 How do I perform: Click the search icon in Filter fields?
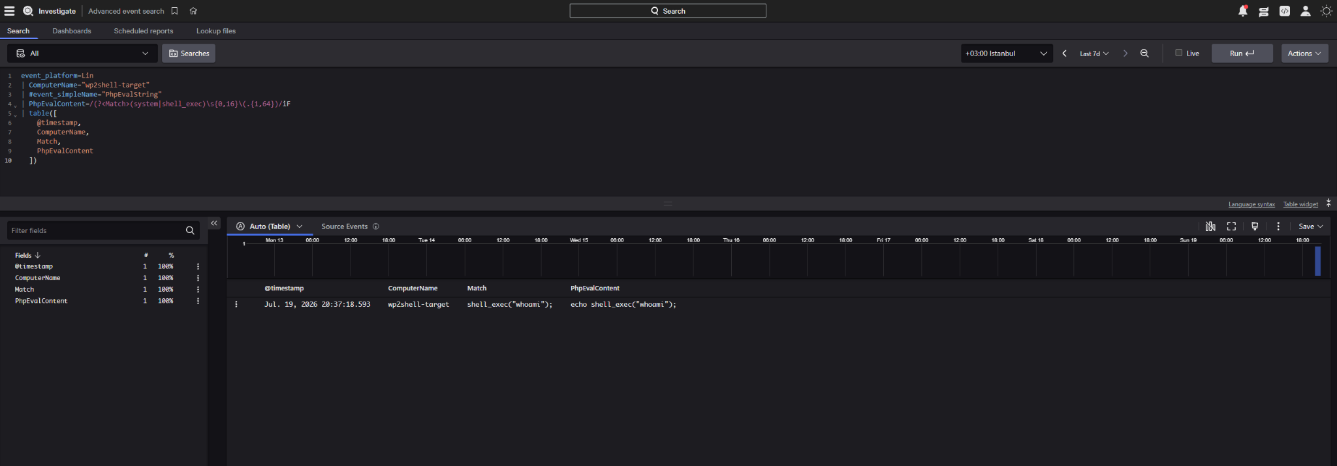(190, 230)
